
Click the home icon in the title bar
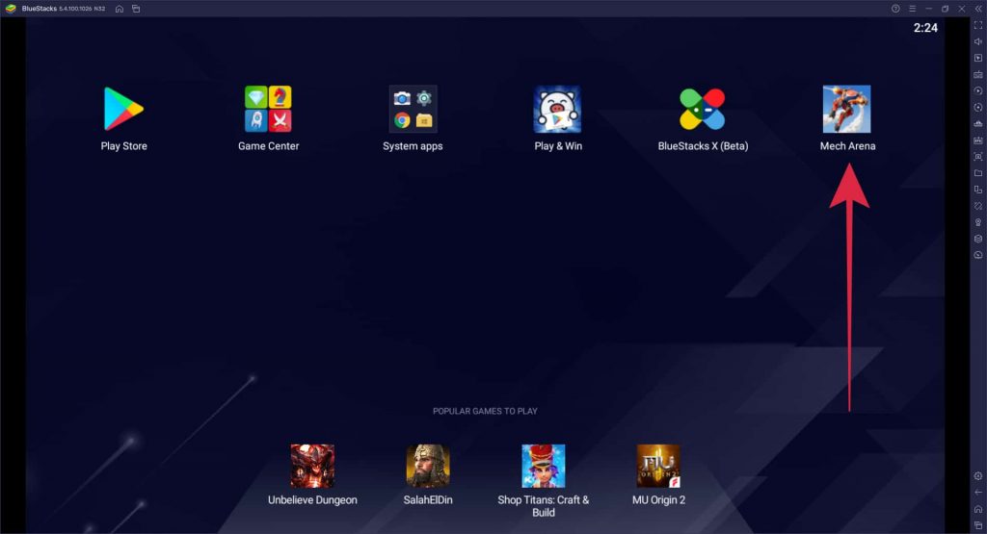[119, 9]
